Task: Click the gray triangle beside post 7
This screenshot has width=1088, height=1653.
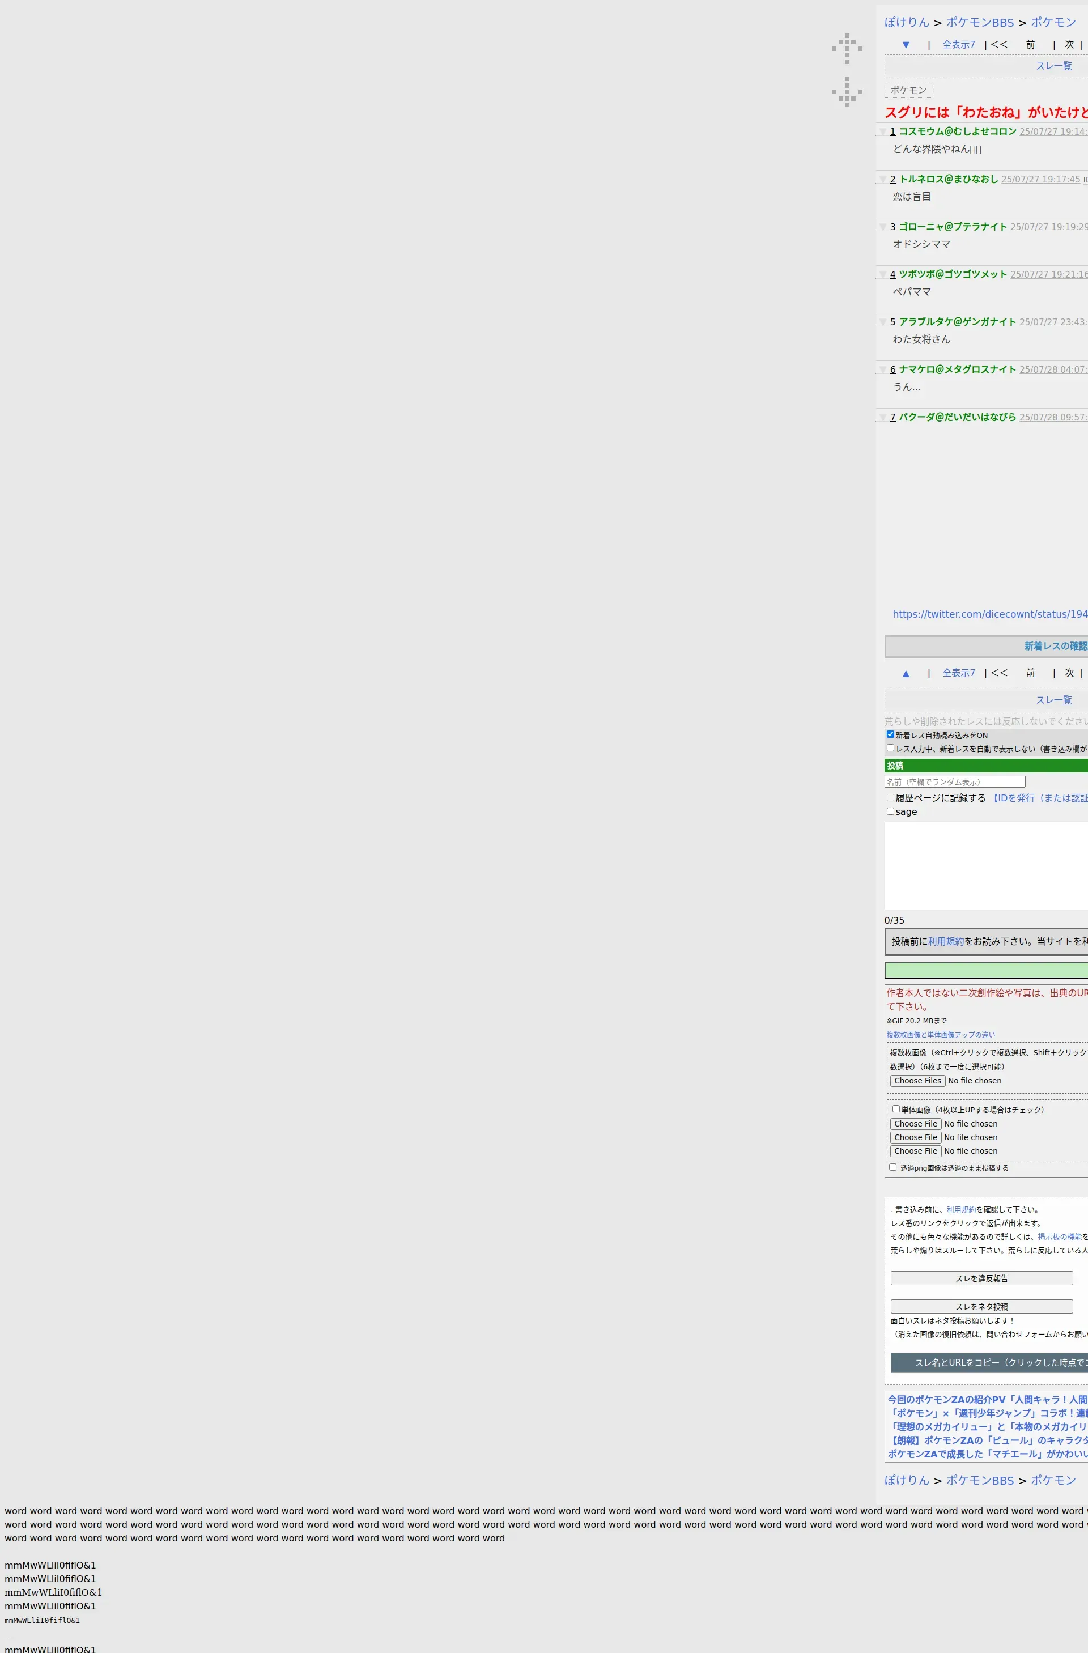Action: [882, 418]
